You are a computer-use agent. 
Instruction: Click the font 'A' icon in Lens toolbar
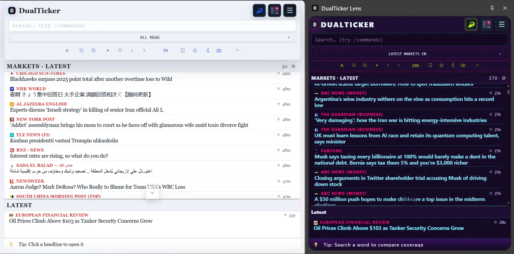click(342, 66)
